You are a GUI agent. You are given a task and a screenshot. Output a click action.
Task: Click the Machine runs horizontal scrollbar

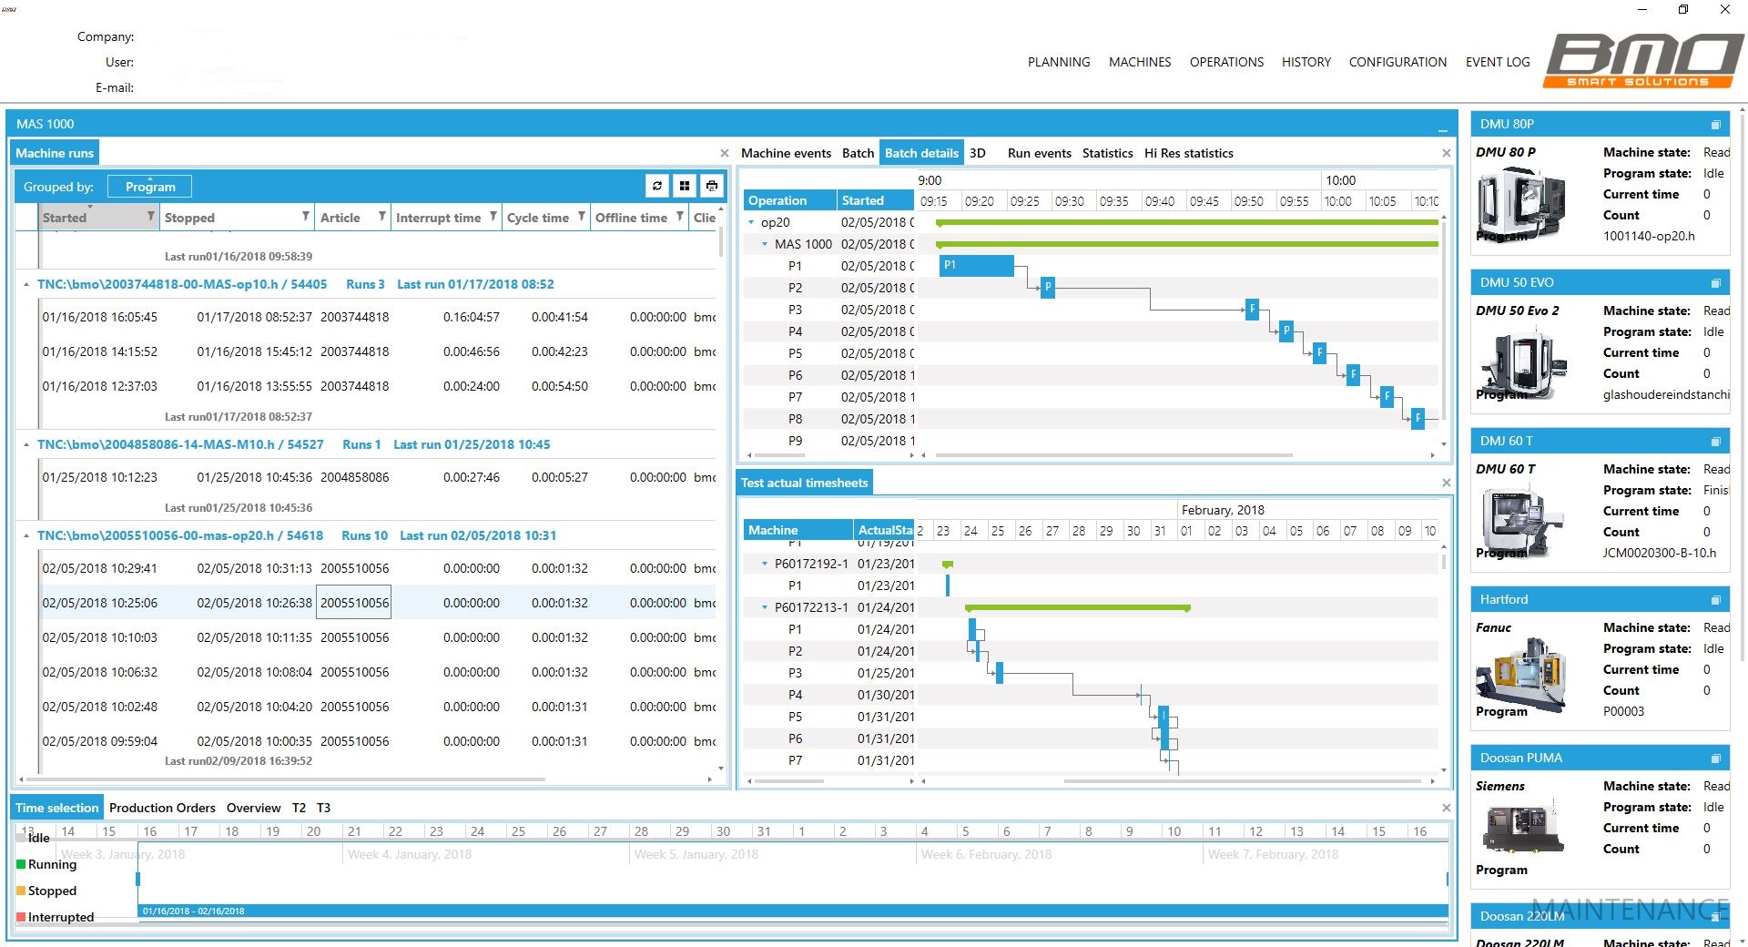pyautogui.click(x=285, y=779)
